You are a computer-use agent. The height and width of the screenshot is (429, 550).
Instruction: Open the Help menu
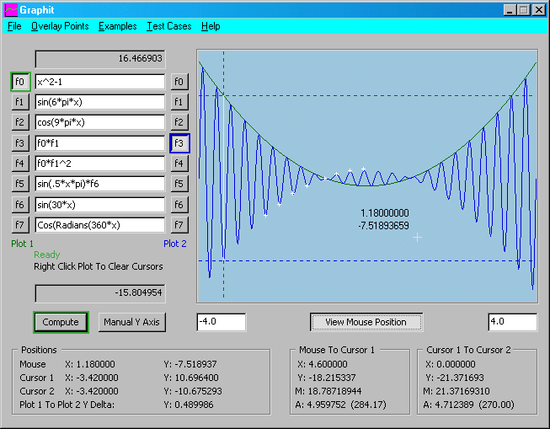click(211, 26)
